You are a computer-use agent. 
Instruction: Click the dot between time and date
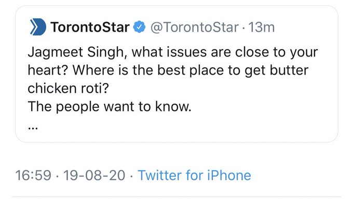(x=57, y=176)
